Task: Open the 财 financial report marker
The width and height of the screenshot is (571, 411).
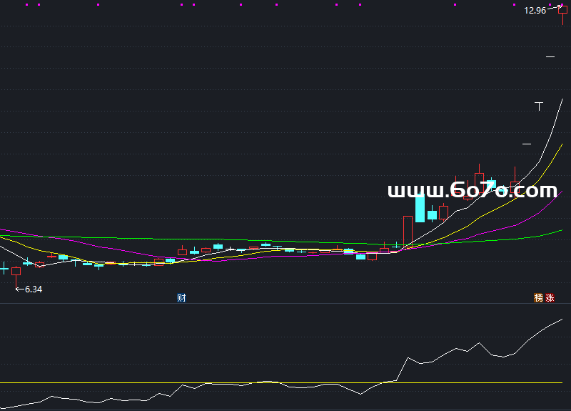Action: [x=181, y=298]
